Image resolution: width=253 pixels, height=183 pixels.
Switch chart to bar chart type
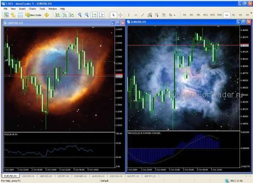pyautogui.click(x=58, y=15)
